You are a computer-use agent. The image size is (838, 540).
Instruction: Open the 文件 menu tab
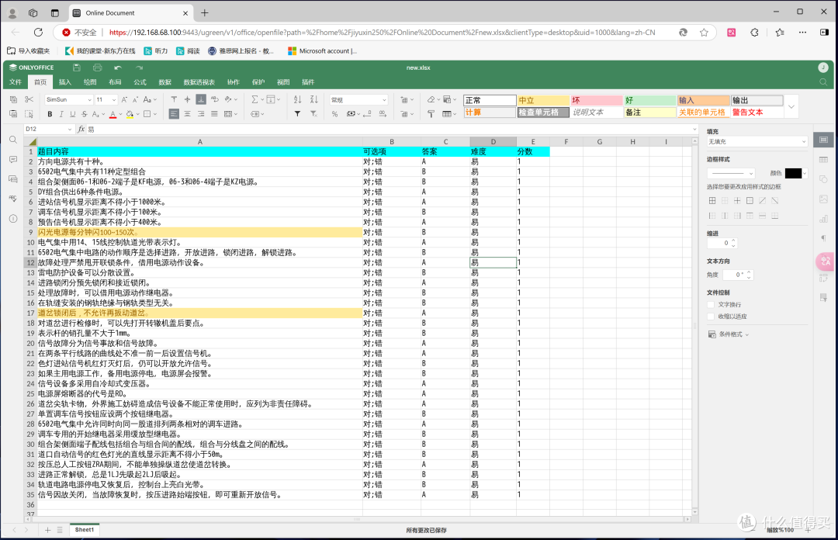(x=16, y=81)
